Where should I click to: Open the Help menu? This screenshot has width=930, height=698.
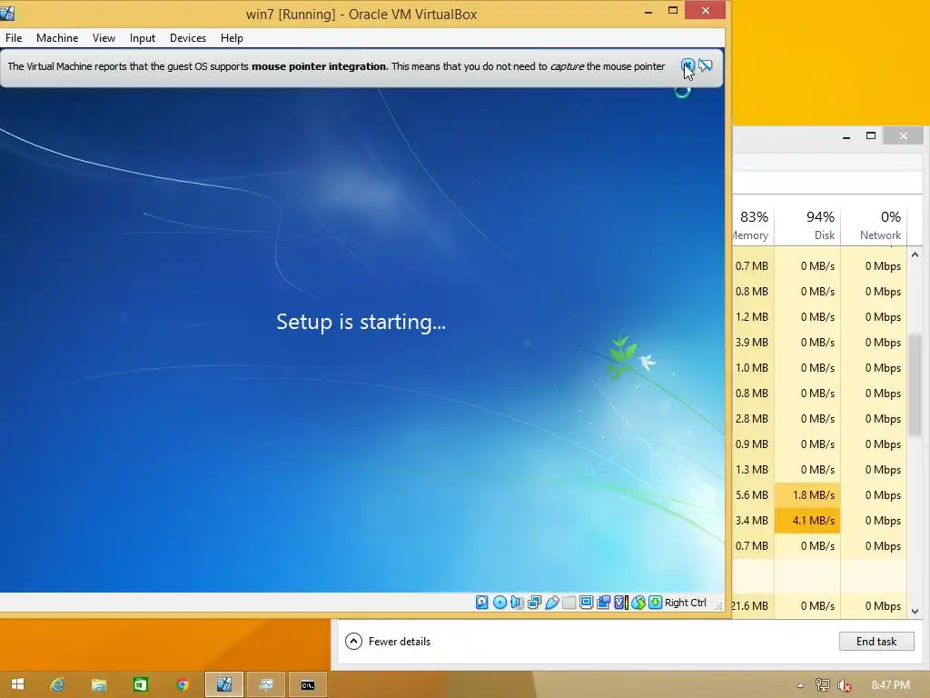[232, 38]
